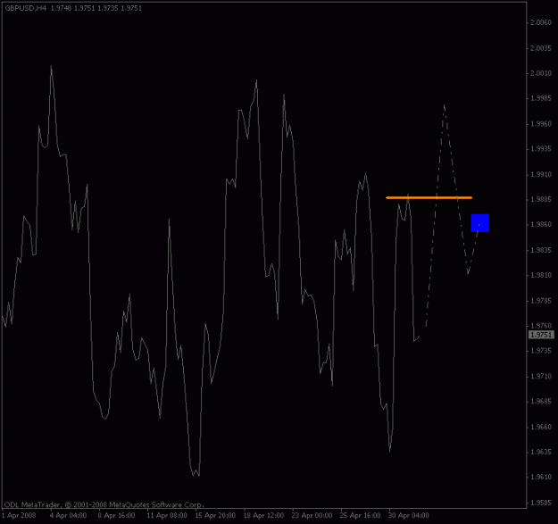Select the orange horizontal line
The height and width of the screenshot is (524, 558).
click(429, 197)
